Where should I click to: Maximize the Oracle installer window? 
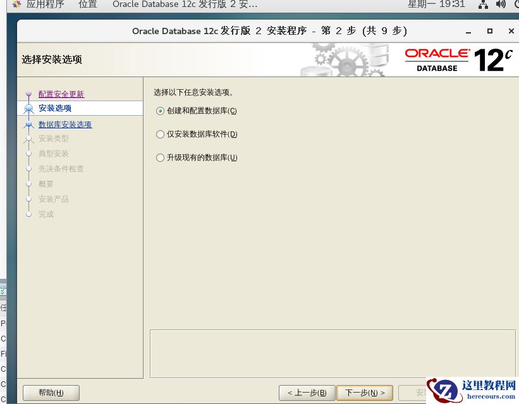tap(490, 31)
